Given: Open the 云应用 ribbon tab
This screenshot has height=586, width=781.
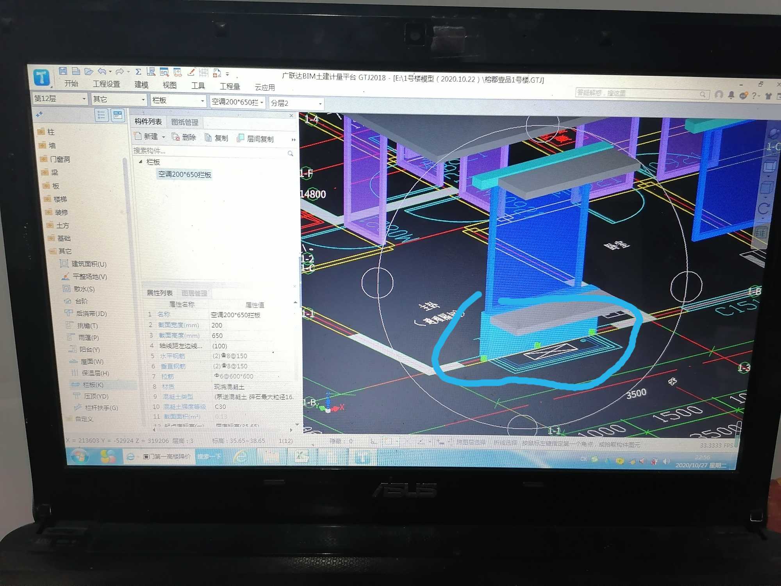Looking at the screenshot, I should (265, 87).
